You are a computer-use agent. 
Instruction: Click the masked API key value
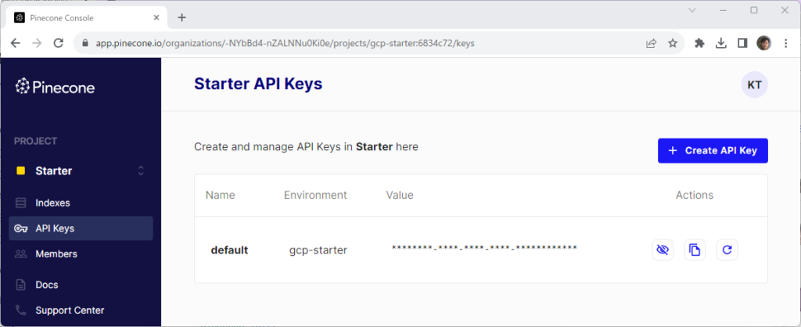[484, 248]
